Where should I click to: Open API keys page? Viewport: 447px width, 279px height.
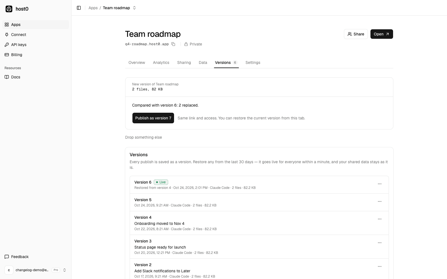pos(35,45)
